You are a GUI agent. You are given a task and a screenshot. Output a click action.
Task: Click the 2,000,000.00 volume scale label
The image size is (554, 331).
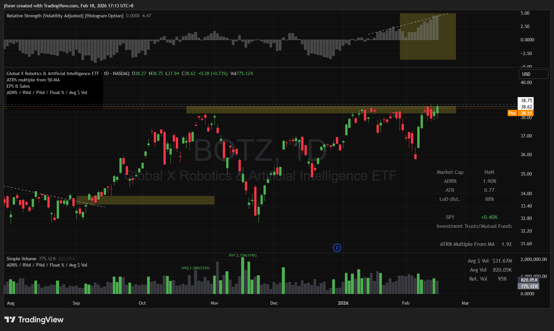tap(534, 259)
